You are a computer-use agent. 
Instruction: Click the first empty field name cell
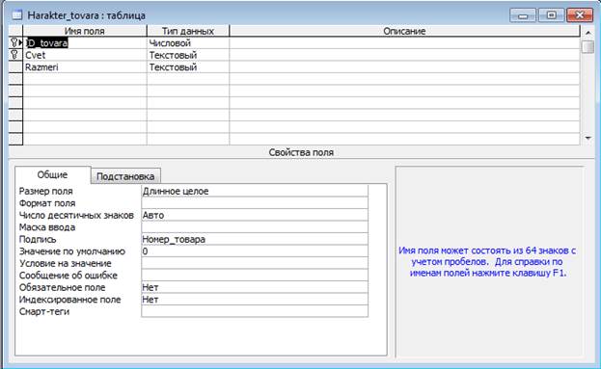[85, 79]
